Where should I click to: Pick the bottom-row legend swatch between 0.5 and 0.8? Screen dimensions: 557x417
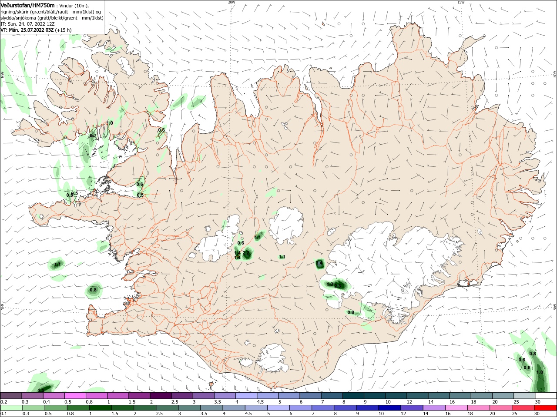56,408
